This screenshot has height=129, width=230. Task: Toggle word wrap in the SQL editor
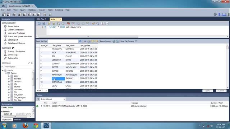pos(107,23)
